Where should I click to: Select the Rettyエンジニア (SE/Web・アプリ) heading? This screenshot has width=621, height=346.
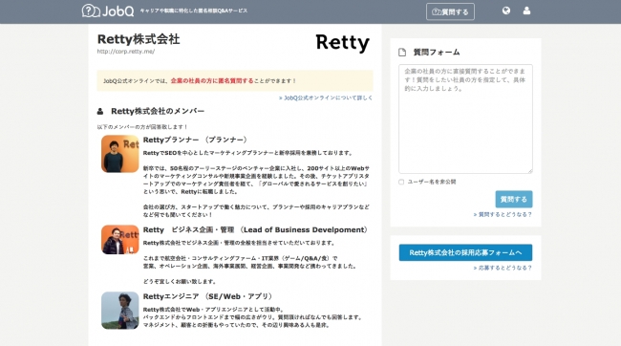point(208,296)
